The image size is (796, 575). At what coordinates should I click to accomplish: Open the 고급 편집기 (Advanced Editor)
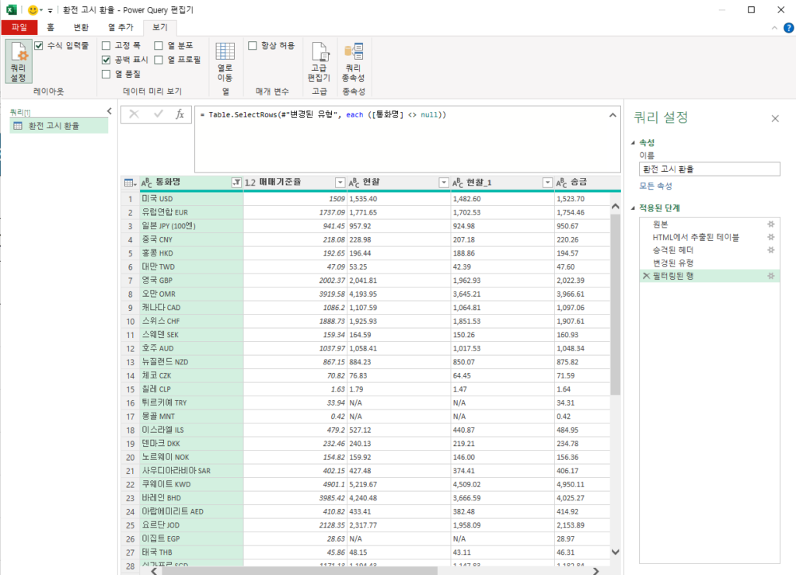tap(319, 62)
